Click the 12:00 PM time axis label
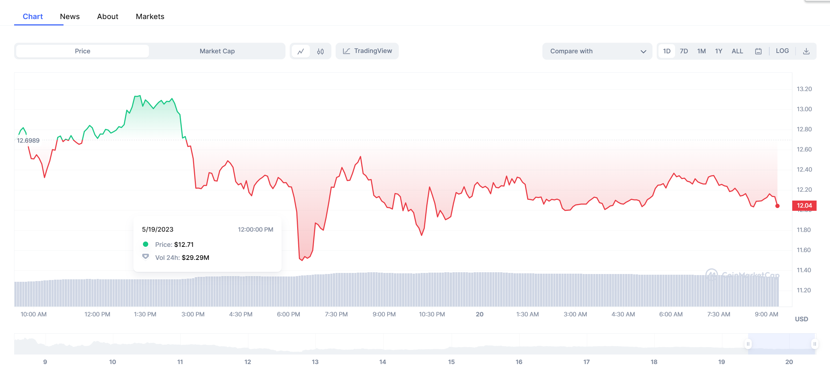 [97, 314]
